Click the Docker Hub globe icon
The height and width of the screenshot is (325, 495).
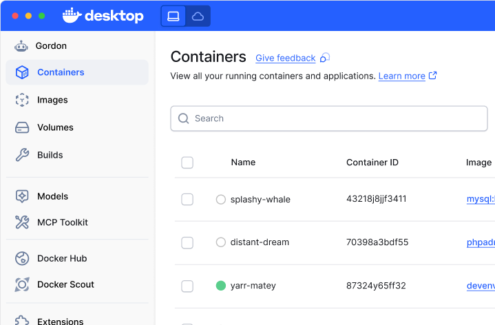pyautogui.click(x=22, y=258)
